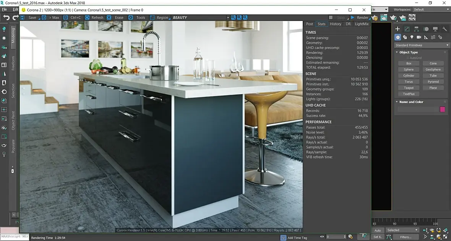
Task: Open the Workspaces Default selector
Action: coord(431,10)
